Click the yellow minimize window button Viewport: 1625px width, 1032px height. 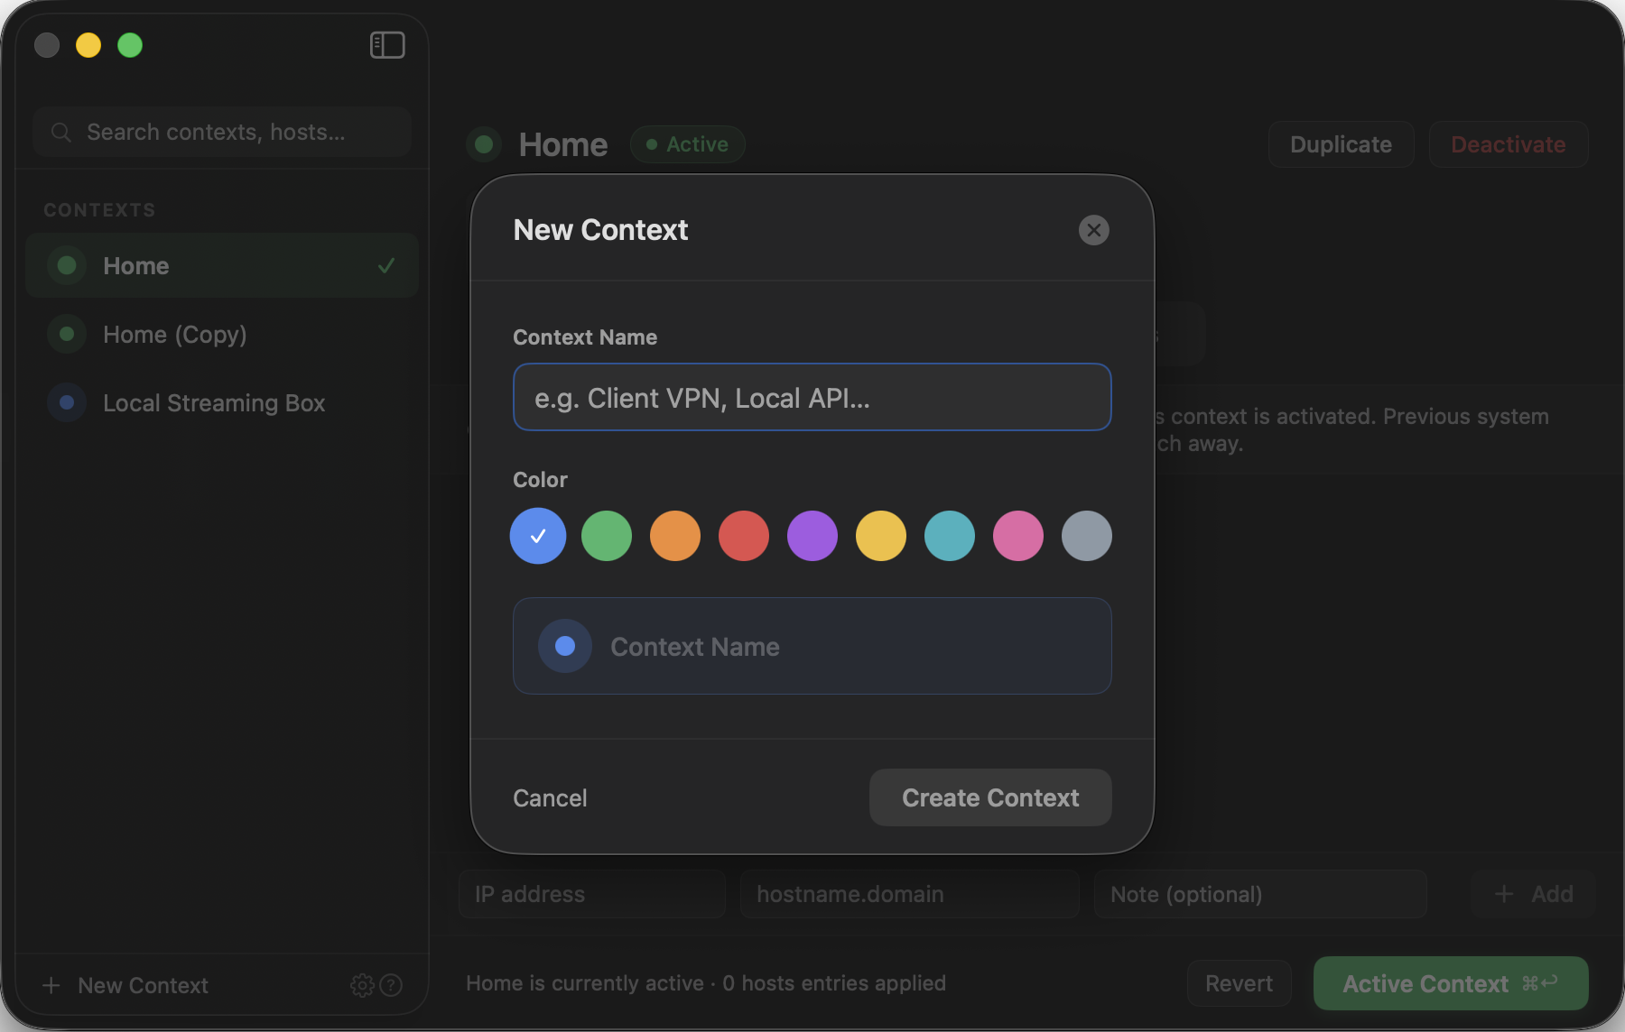[x=88, y=45]
